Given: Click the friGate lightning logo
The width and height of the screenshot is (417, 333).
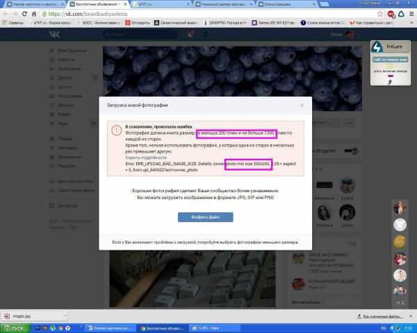Looking at the screenshot, I should [x=377, y=46].
